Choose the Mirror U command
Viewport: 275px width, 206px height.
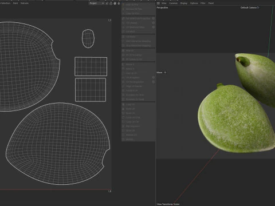tap(139, 65)
